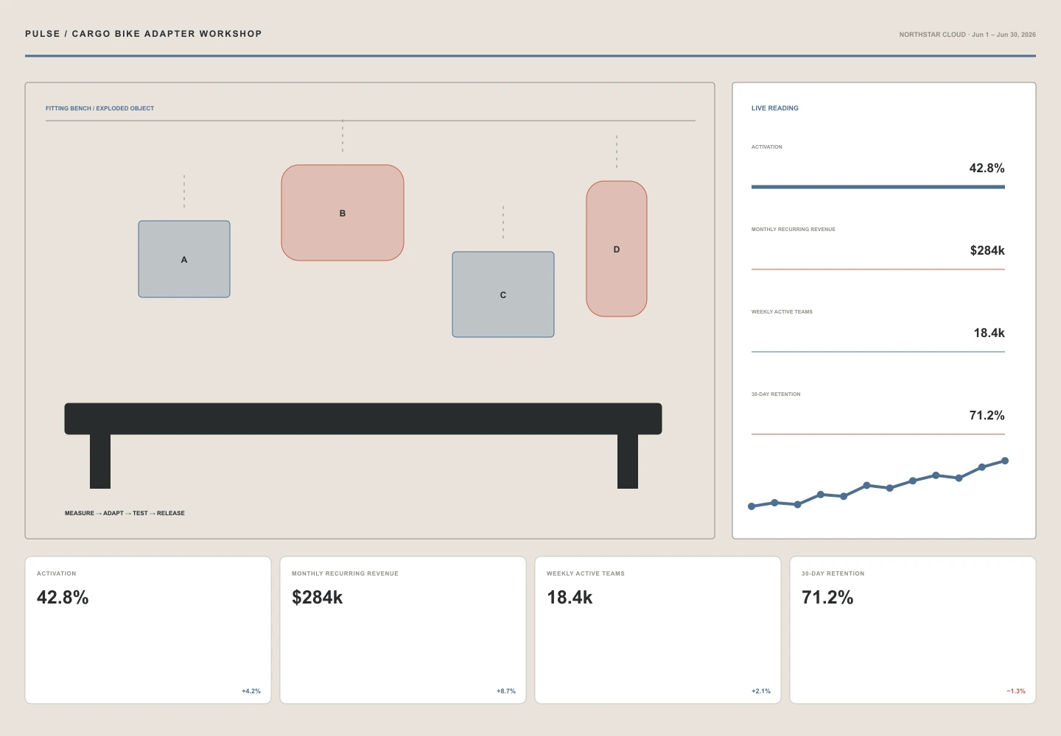Select the rounded block labeled B

pyautogui.click(x=343, y=213)
